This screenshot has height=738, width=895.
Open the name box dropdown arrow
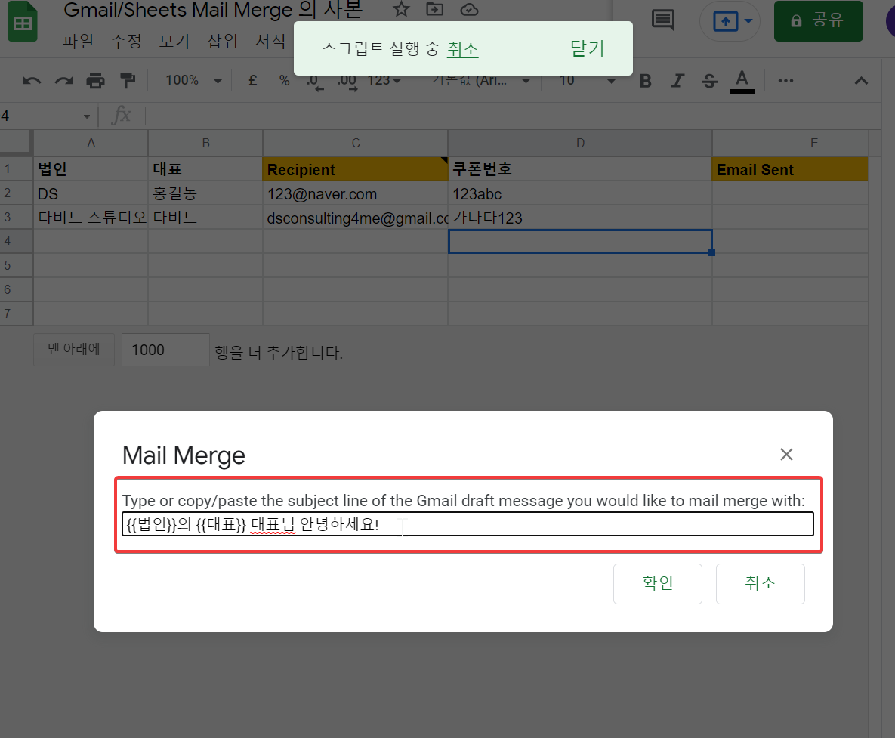click(x=87, y=116)
